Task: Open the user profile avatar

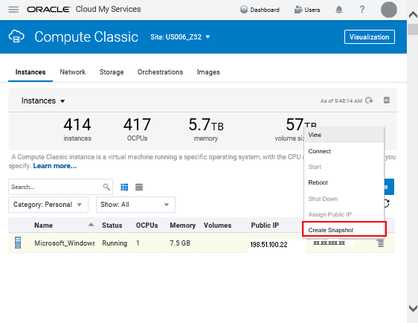Action: coord(389,10)
